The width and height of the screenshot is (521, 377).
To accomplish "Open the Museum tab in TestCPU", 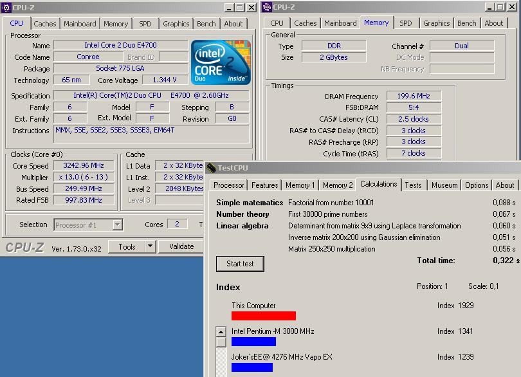I will pos(444,185).
